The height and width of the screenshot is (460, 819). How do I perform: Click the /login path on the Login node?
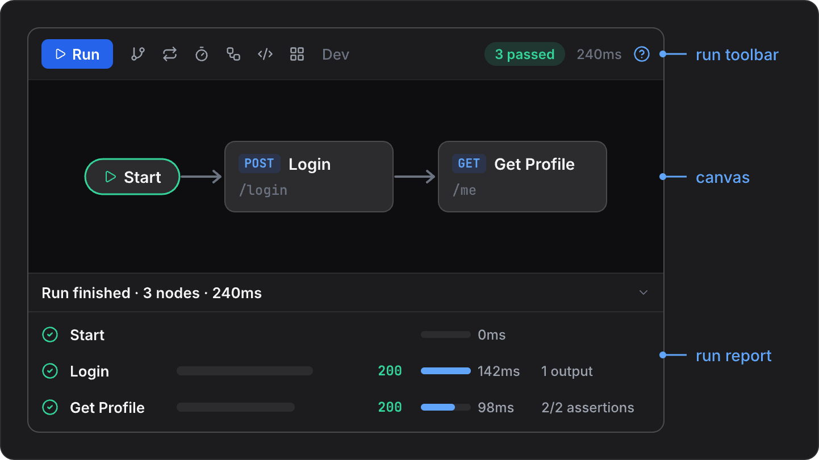point(263,190)
